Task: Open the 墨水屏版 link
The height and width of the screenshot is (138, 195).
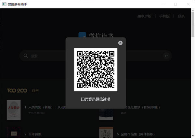Action: click(x=144, y=16)
